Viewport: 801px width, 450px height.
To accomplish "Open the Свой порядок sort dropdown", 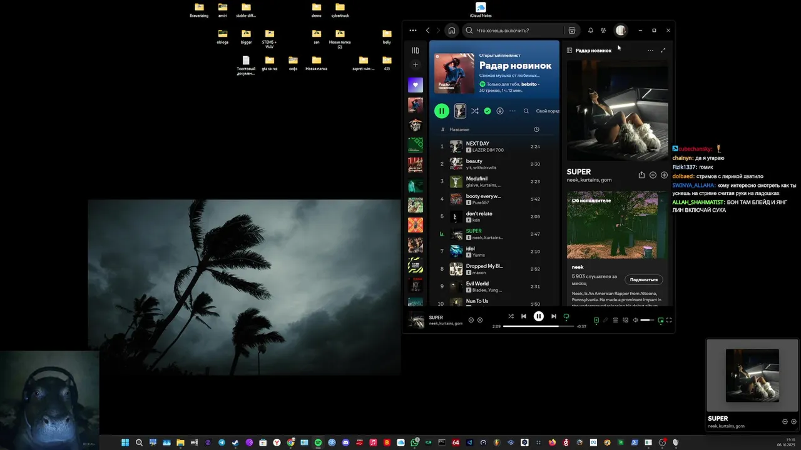I will 548,111.
